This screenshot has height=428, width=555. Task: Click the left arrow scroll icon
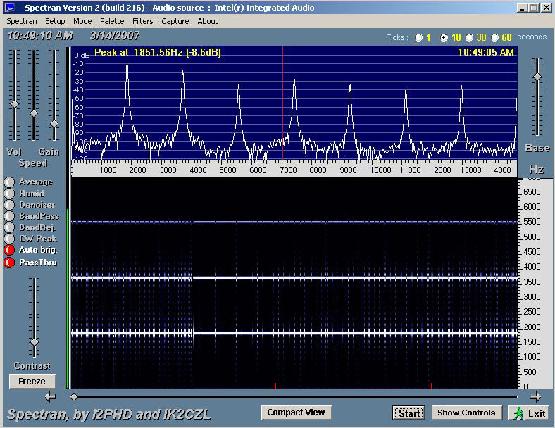coord(51,397)
